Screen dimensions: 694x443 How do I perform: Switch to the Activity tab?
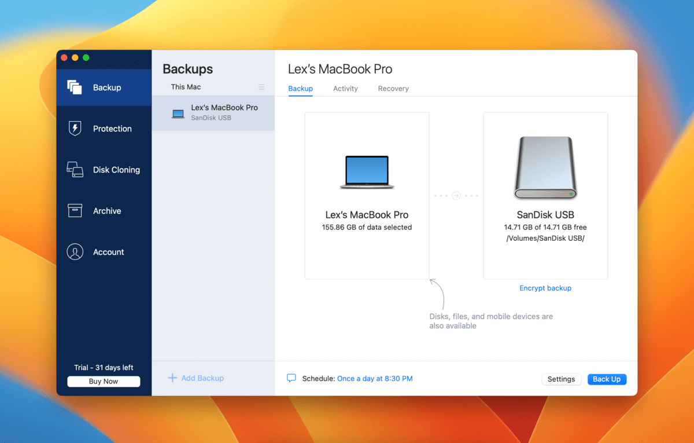click(345, 89)
